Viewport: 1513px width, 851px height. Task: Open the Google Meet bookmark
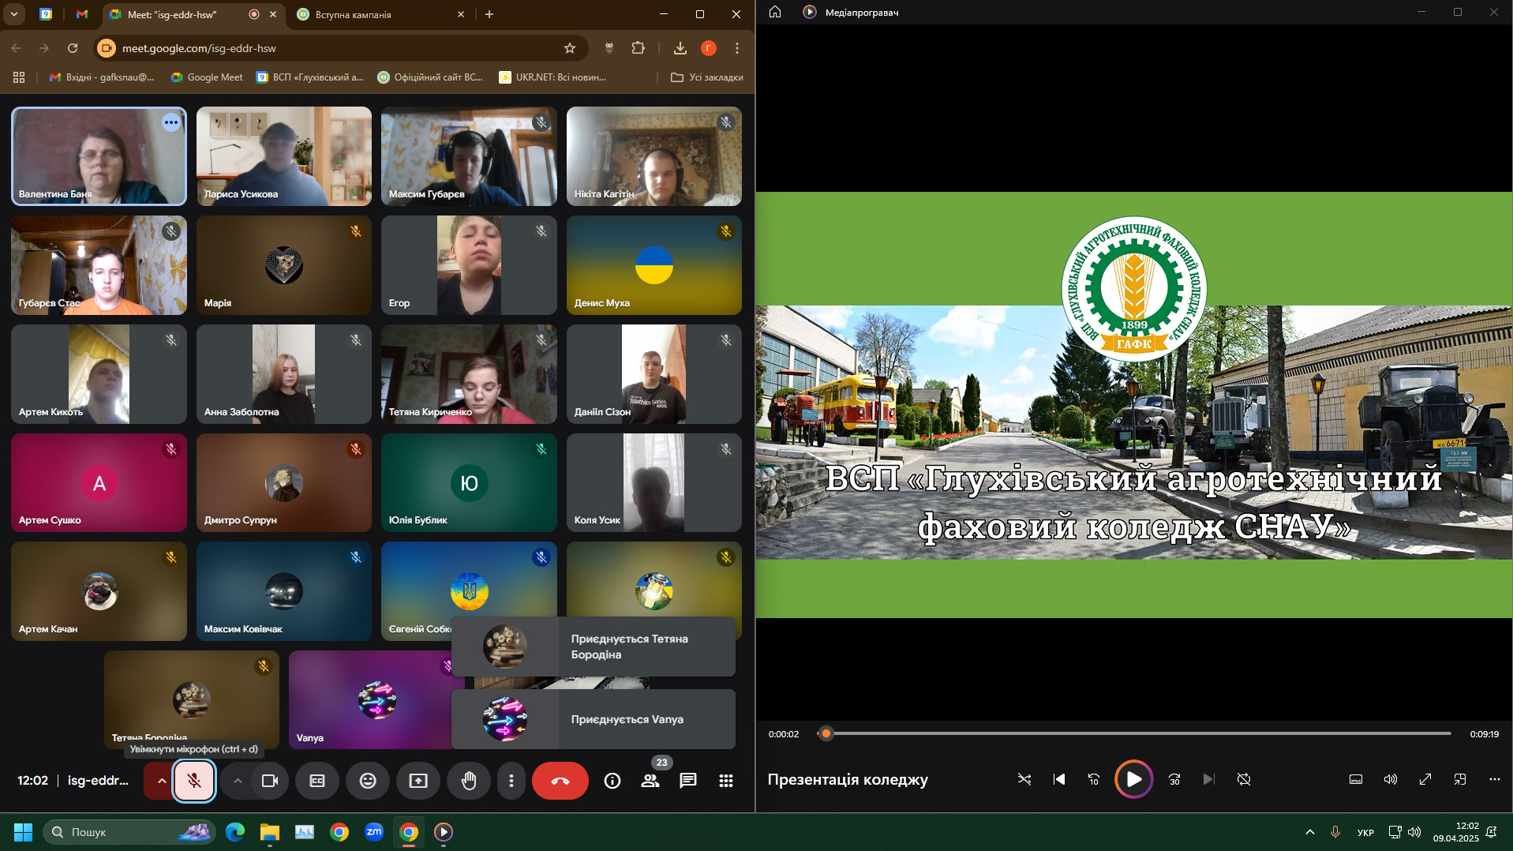[x=207, y=77]
